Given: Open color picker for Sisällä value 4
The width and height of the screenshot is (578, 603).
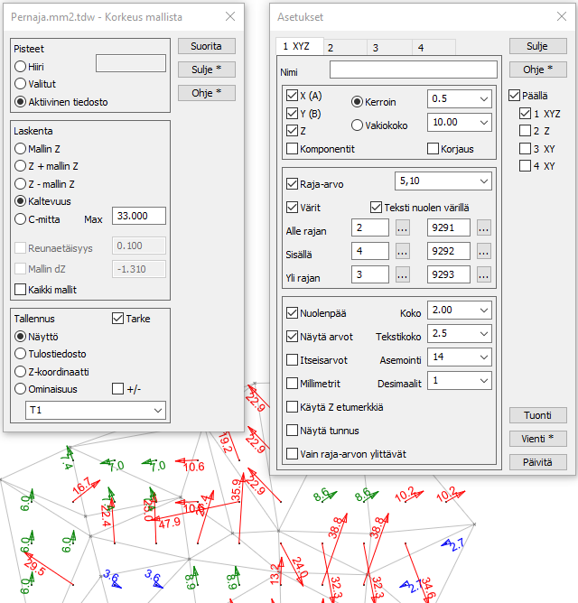Looking at the screenshot, I should tap(403, 251).
